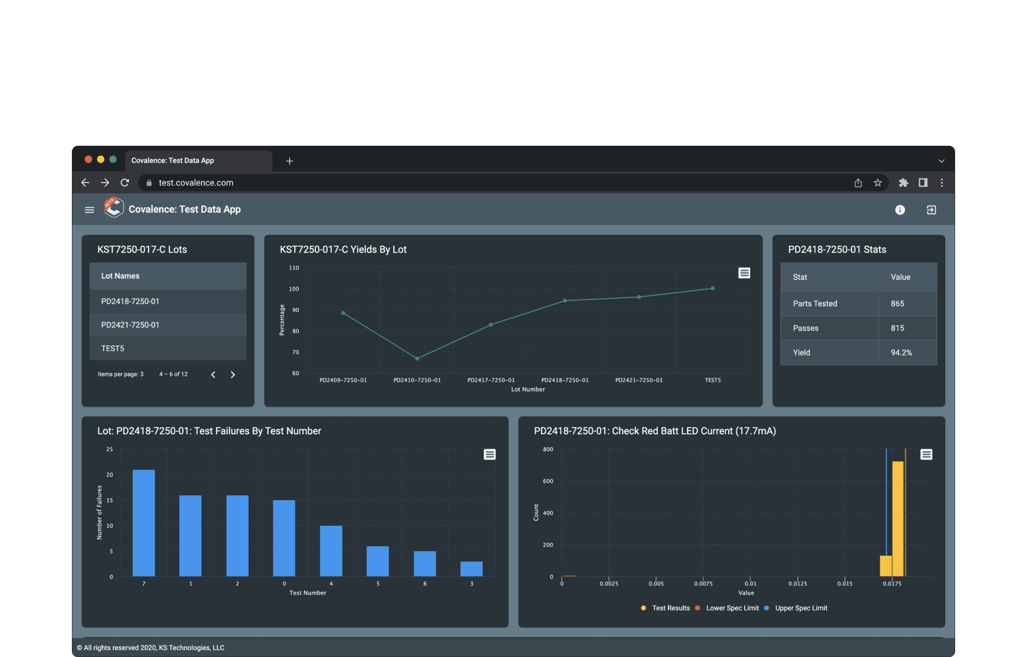Open the hamburger navigation menu
Screen dimensions: 1027x657
89,209
